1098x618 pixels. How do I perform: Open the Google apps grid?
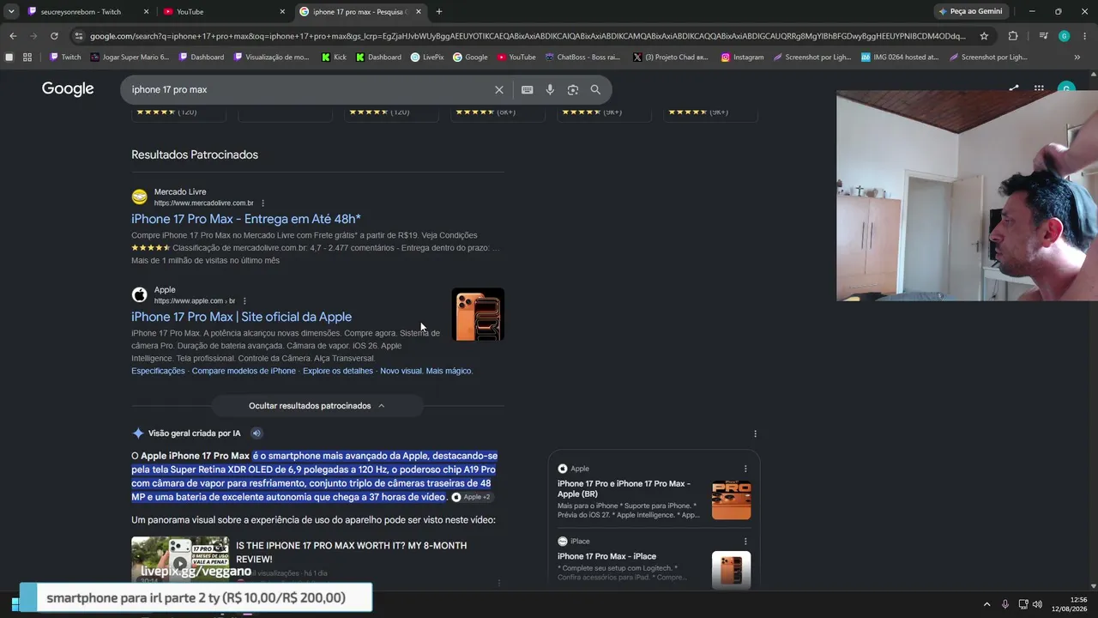[1039, 88]
